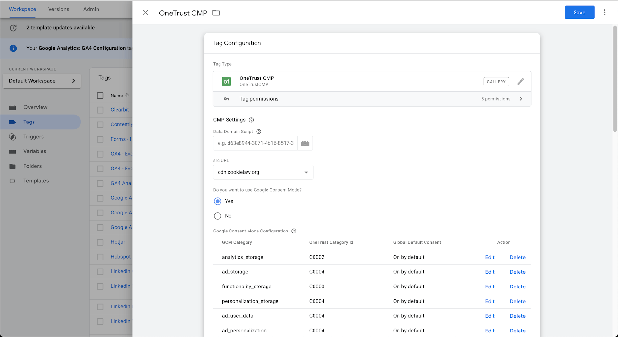This screenshot has width=618, height=337.
Task: Check the GA4 Anal tag checkbox
Action: coord(100,183)
